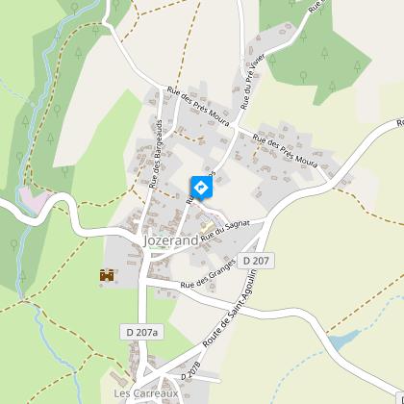
Task: Select the Rue des Bargeauds street label
Action: coord(157,154)
